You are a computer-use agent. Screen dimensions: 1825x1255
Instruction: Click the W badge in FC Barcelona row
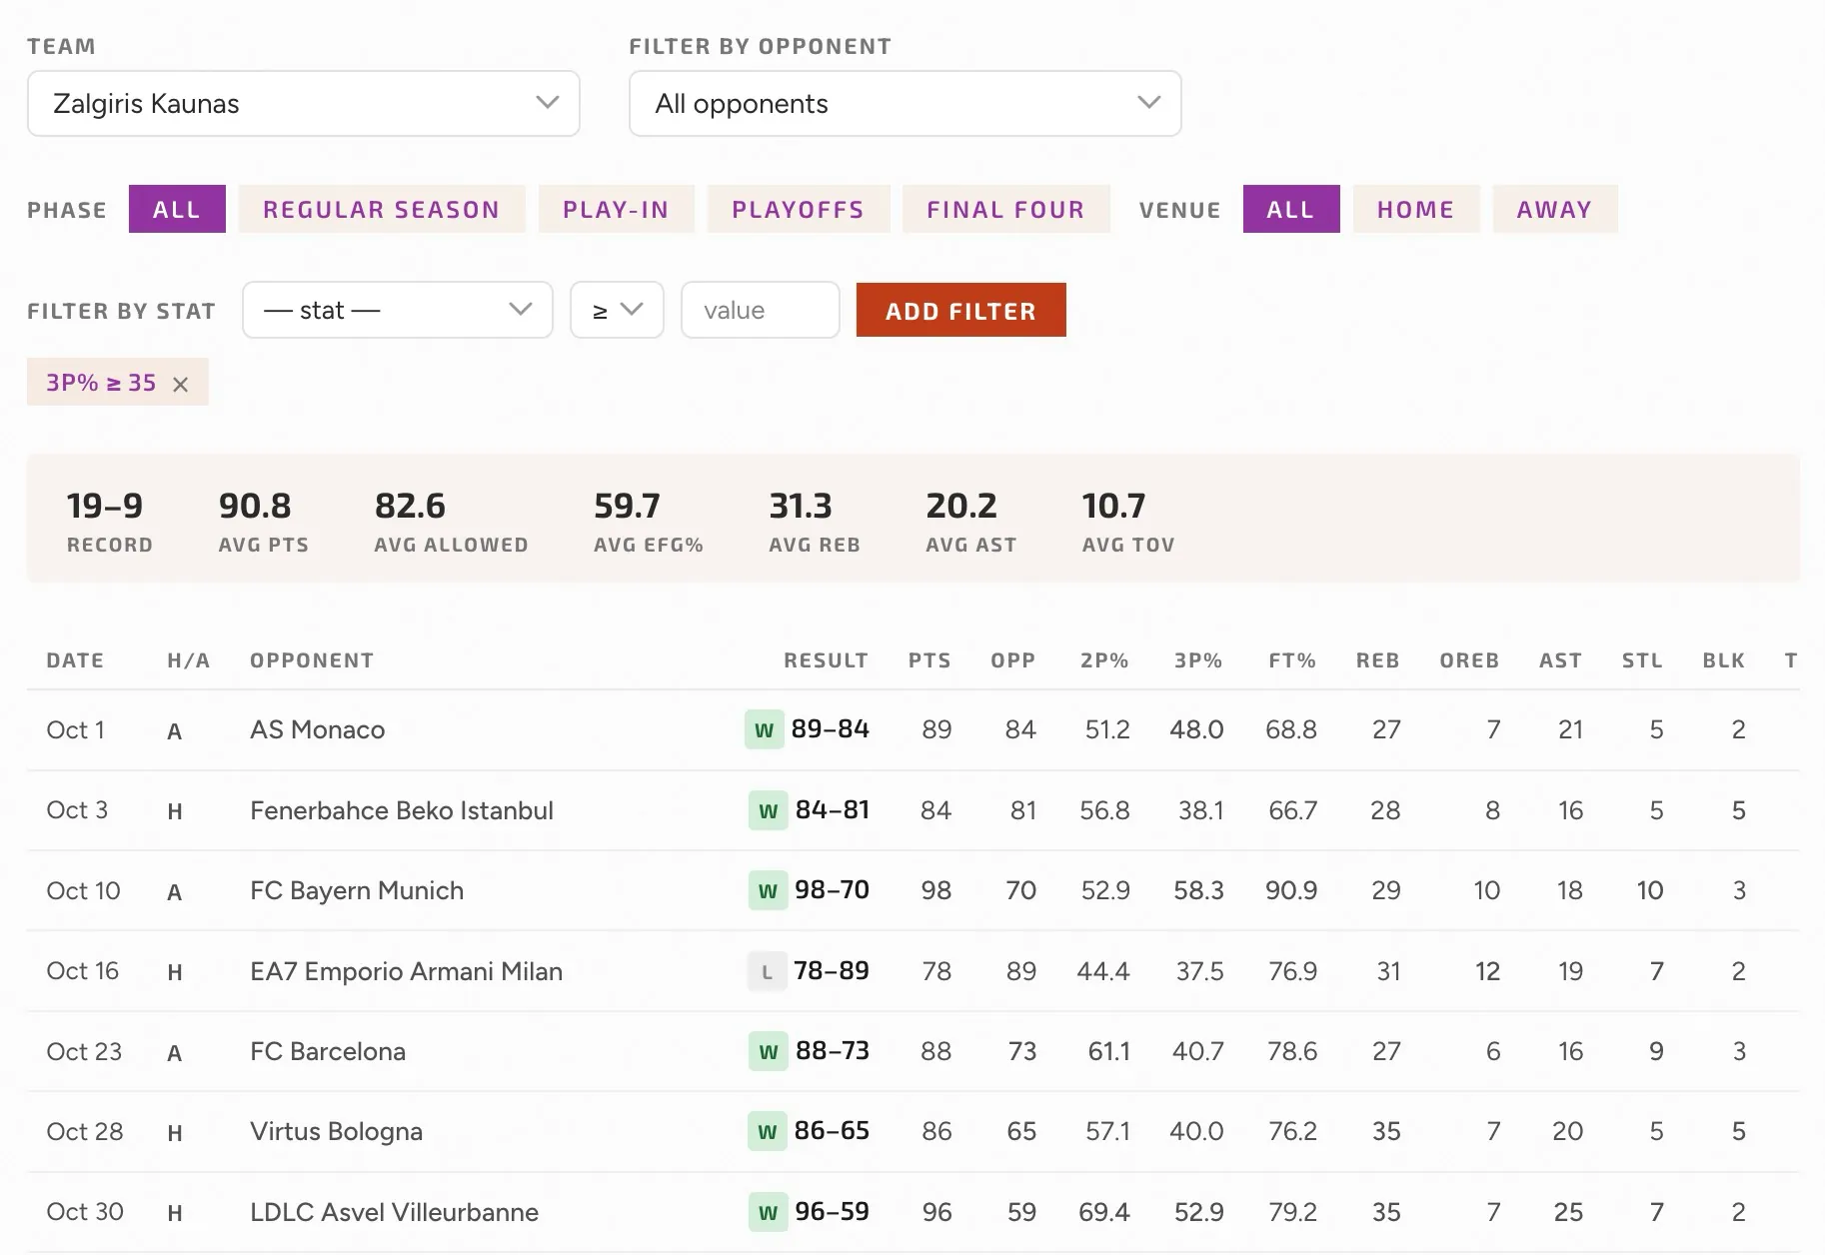tap(768, 1051)
